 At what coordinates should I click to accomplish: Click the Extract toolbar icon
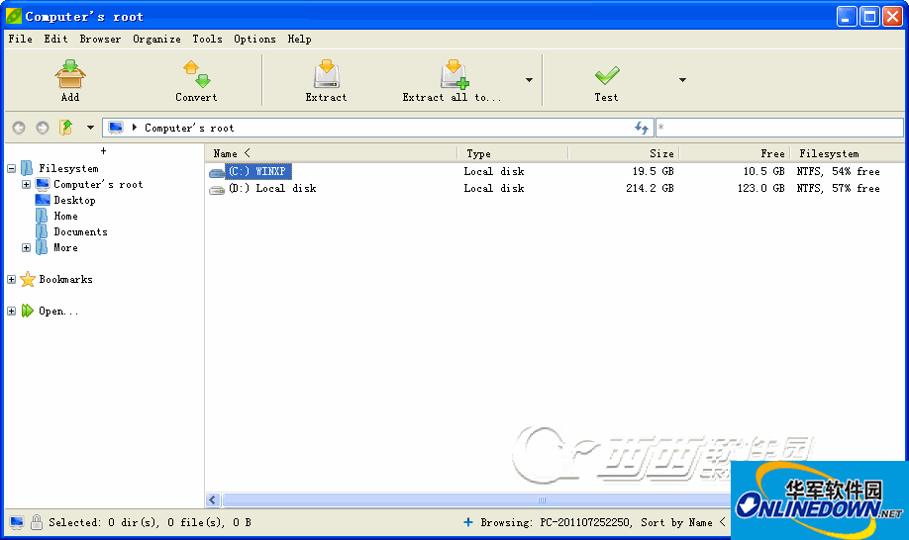pos(326,75)
